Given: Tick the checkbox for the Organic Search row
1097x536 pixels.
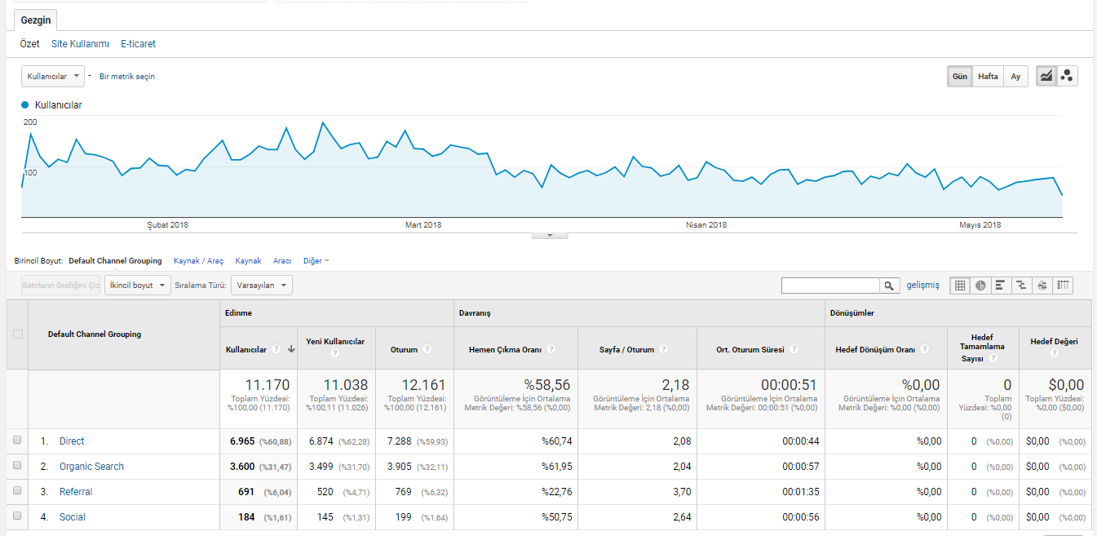Looking at the screenshot, I should (x=17, y=466).
